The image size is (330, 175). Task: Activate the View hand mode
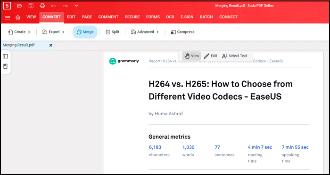(192, 56)
